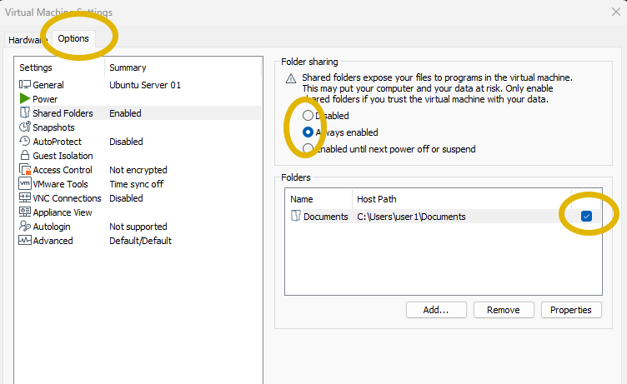Click the Ubuntu Server 01 summary text
627x384 pixels.
[145, 85]
